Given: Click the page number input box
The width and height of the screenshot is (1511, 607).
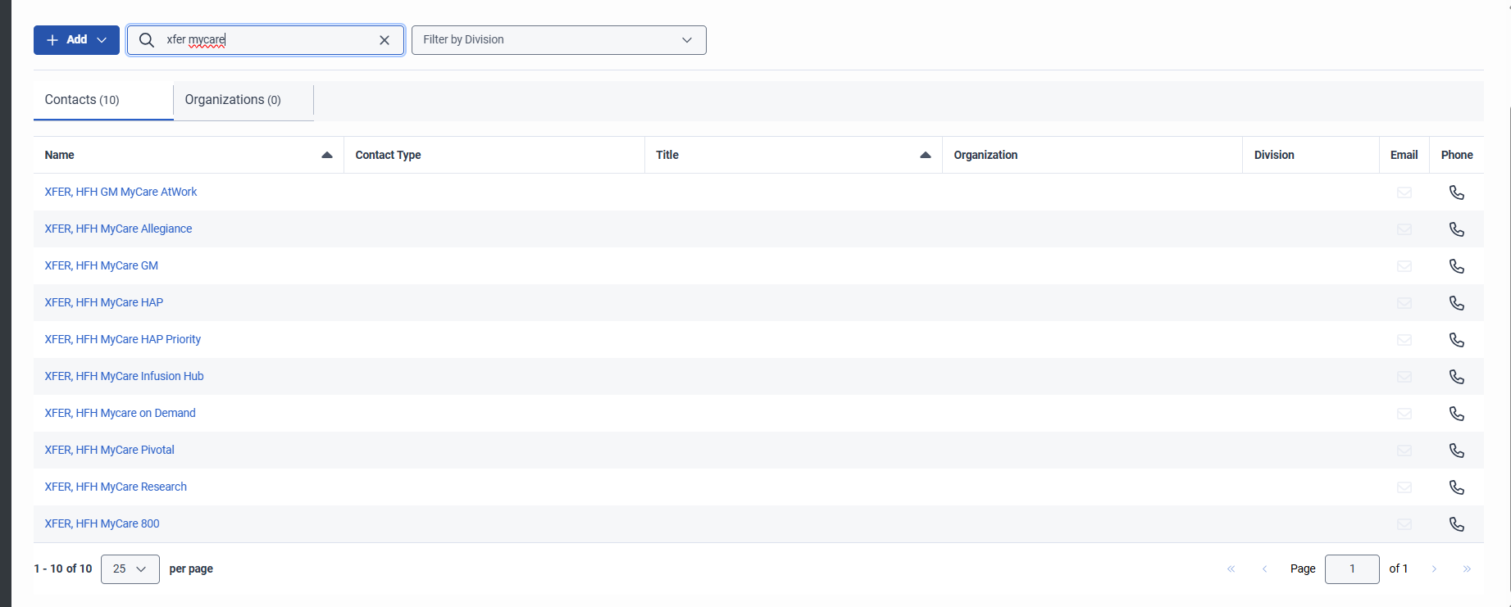Looking at the screenshot, I should 1352,568.
